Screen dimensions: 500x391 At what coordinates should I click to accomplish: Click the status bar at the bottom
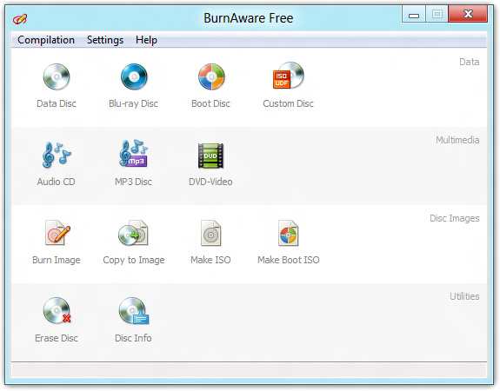(249, 370)
